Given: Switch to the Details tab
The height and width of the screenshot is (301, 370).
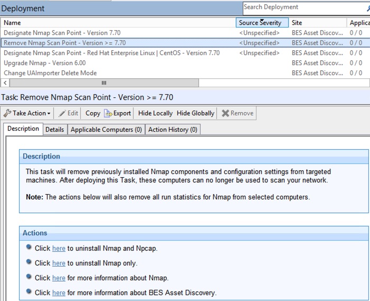Looking at the screenshot, I should pyautogui.click(x=54, y=130).
